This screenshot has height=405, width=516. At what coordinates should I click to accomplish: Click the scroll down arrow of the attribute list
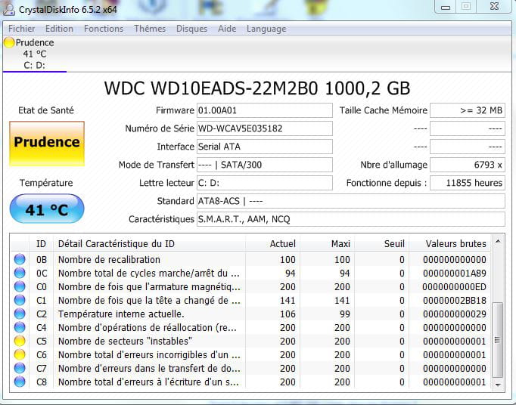point(498,385)
